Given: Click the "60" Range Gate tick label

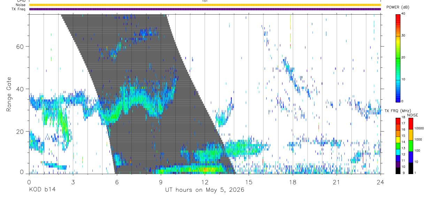Looking at the screenshot, I should (x=21, y=47).
